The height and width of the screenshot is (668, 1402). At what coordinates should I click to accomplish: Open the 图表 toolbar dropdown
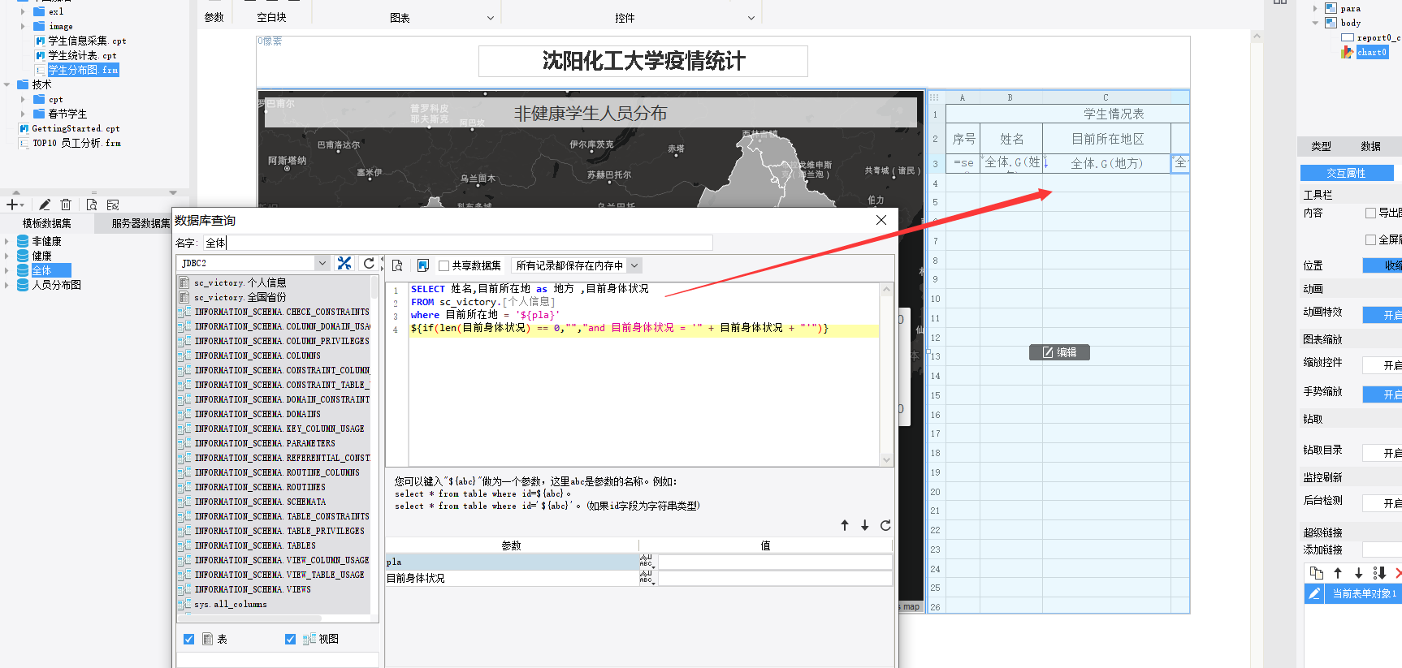[x=491, y=18]
